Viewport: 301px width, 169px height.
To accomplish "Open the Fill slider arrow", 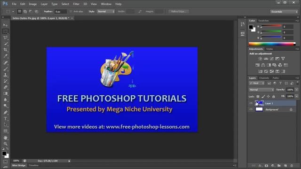I will (297, 96).
